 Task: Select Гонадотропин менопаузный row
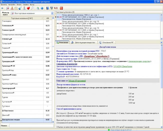(x=27, y=36)
